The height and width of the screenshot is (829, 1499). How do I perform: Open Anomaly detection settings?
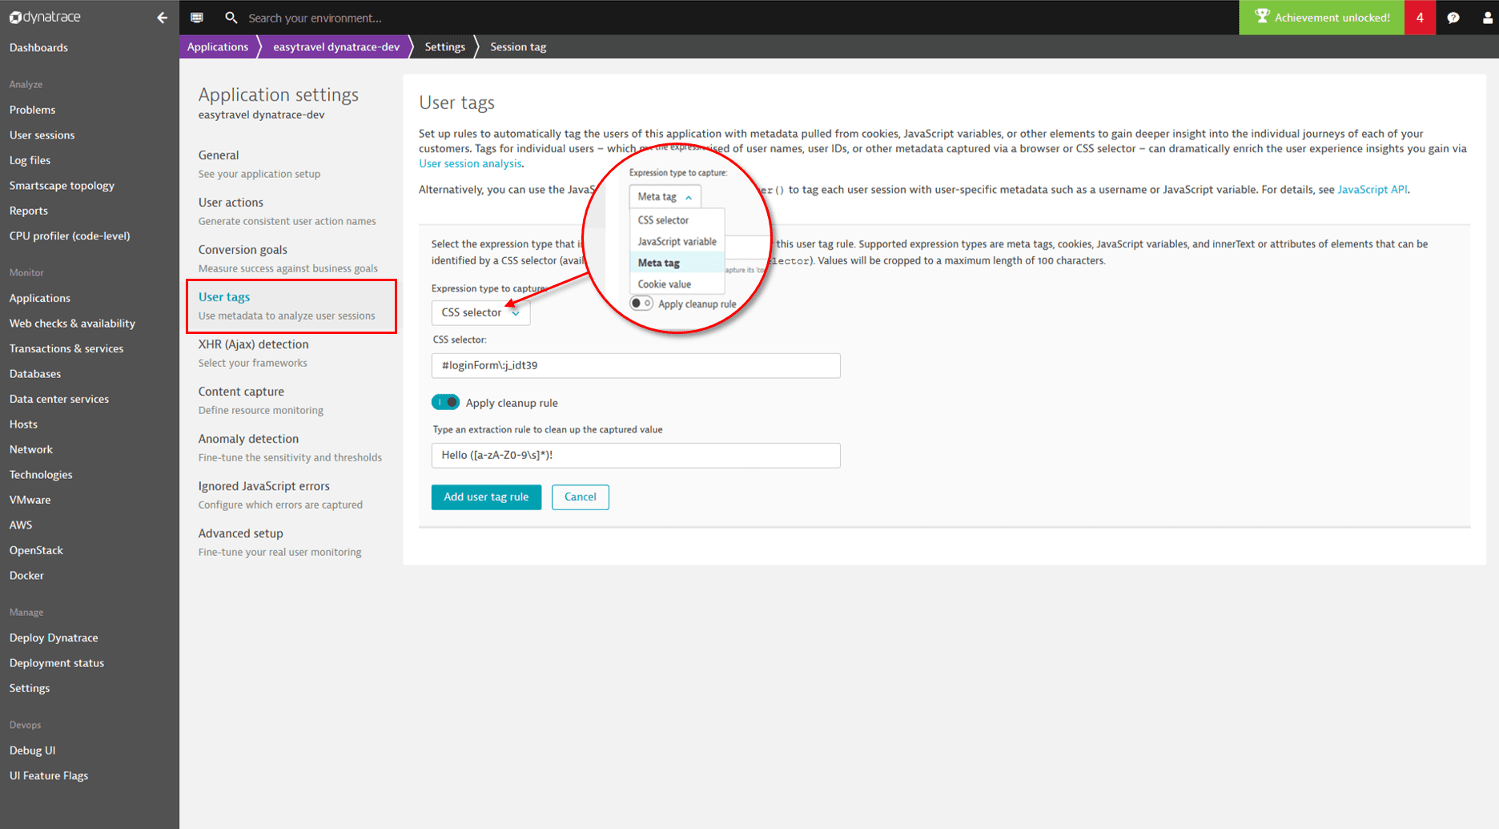coord(248,438)
